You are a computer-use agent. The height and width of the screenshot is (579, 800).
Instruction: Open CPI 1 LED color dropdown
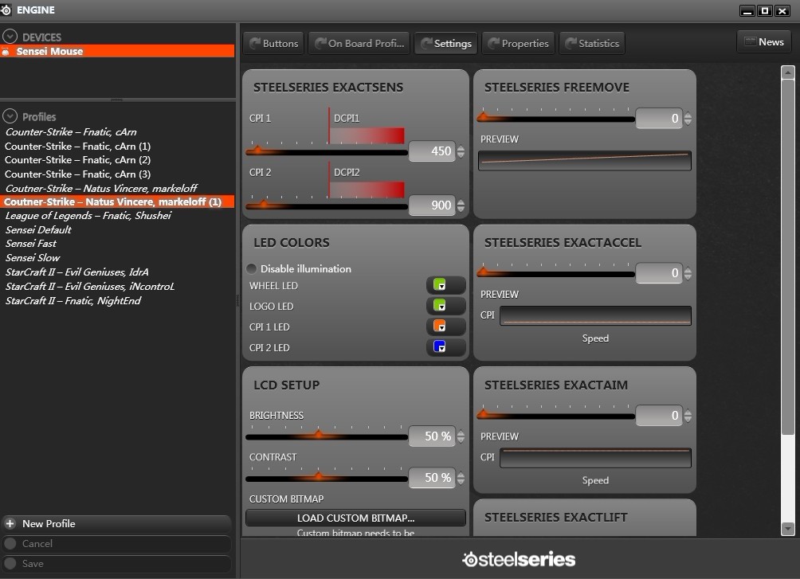[445, 326]
